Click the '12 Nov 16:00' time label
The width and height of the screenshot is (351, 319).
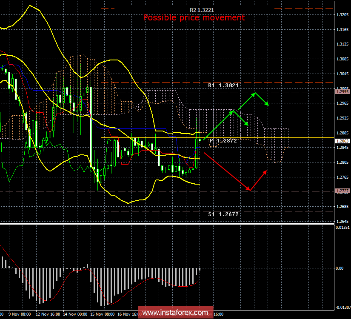coord(48,314)
